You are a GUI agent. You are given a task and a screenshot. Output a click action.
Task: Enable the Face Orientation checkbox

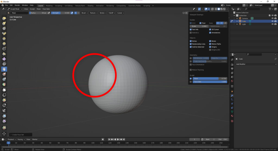coord(191,64)
